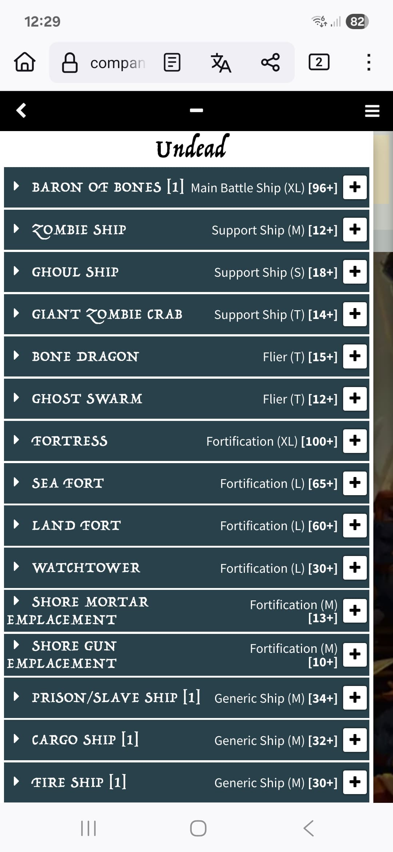393x852 pixels.
Task: Tap the browser home icon
Action: point(25,62)
